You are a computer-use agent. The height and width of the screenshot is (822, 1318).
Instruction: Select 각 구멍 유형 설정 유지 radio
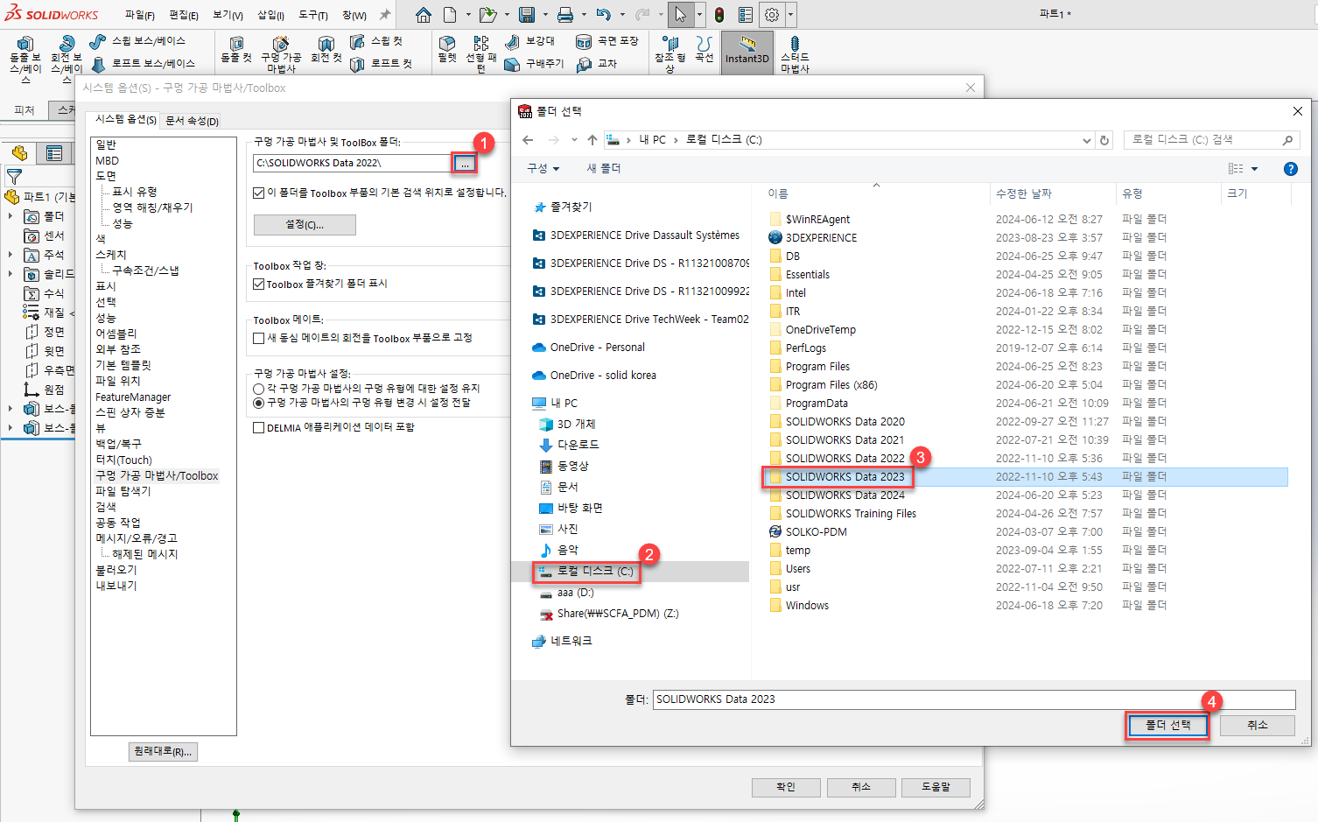pos(259,389)
